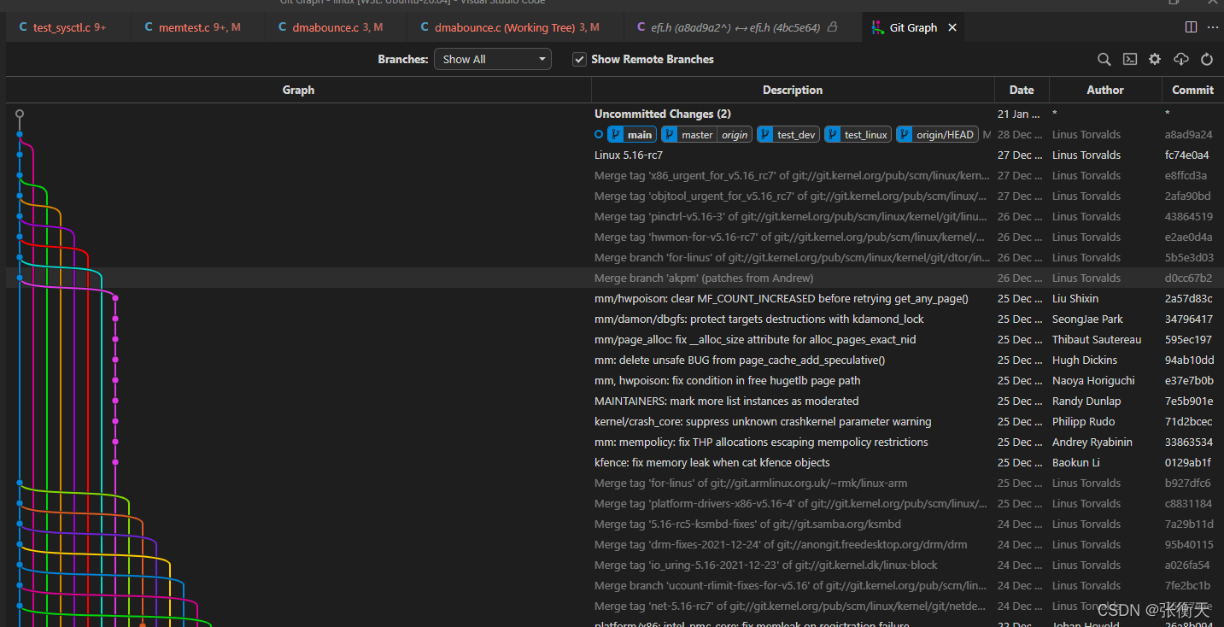Viewport: 1224px width, 627px height.
Task: Click commit hash fc74e0a4
Action: (x=1188, y=155)
